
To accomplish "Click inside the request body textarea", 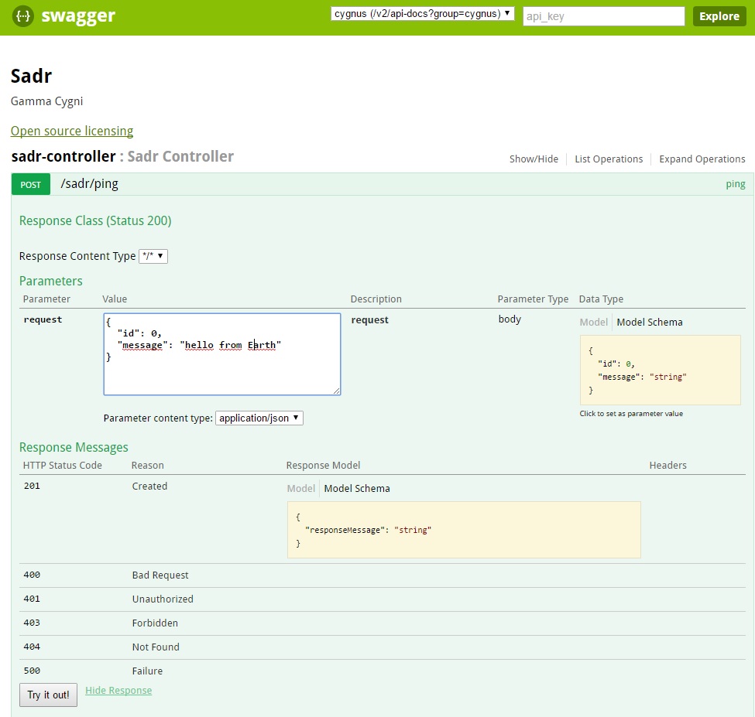I will click(222, 354).
